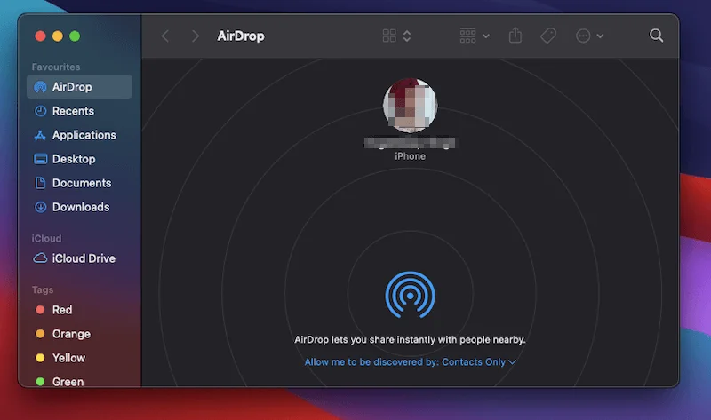Select the nearby iPhone contact avatar
711x420 pixels.
coord(410,106)
